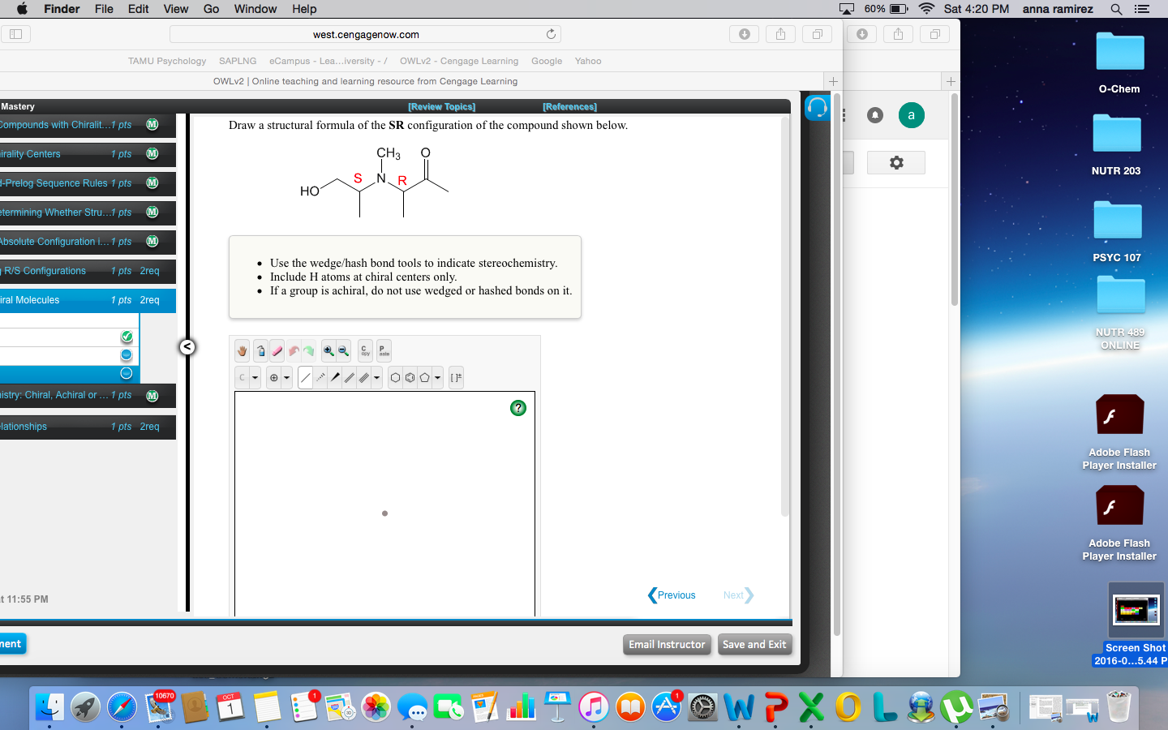Image resolution: width=1168 pixels, height=730 pixels.
Task: Toggle the blue dot progress indicator
Action: click(127, 354)
